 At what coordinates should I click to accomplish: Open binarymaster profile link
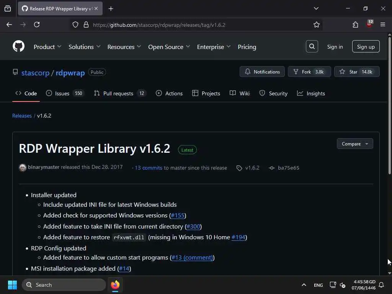[44, 167]
